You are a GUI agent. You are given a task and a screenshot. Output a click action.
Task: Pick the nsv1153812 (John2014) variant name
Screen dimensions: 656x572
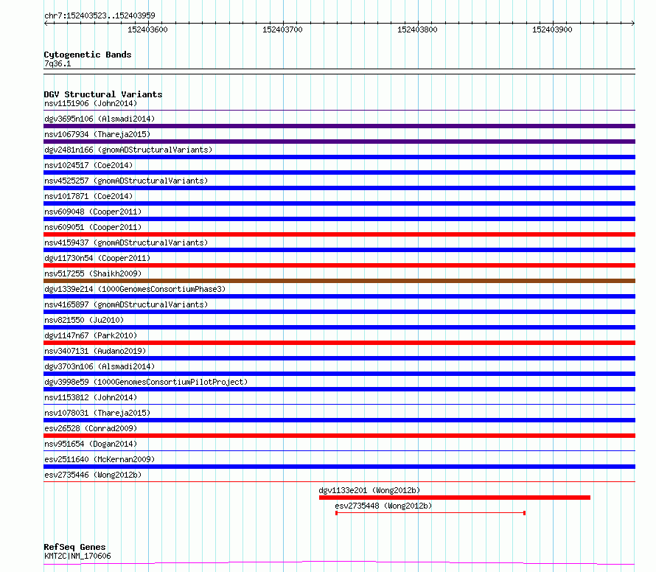(x=91, y=397)
